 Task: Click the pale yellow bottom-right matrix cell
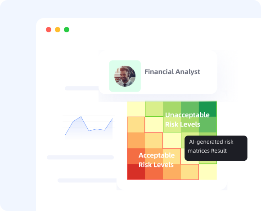(208, 172)
